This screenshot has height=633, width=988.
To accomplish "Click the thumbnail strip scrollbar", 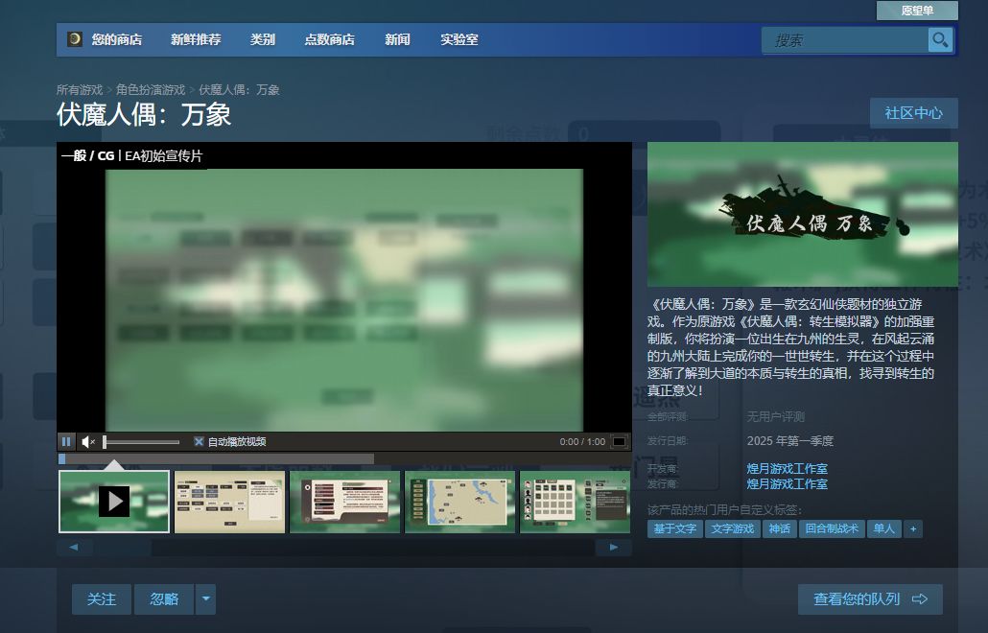I will pos(344,547).
